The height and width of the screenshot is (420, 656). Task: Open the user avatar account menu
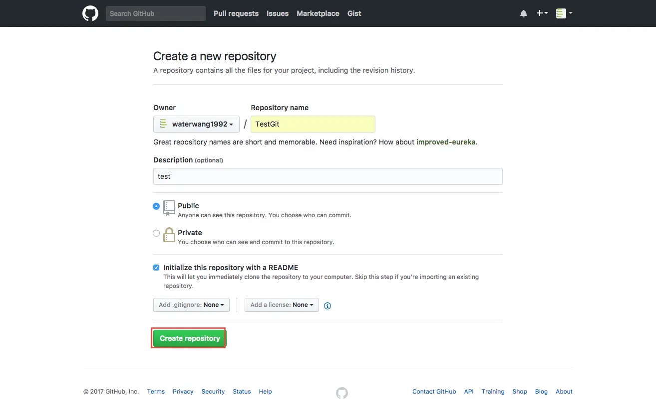pos(564,13)
